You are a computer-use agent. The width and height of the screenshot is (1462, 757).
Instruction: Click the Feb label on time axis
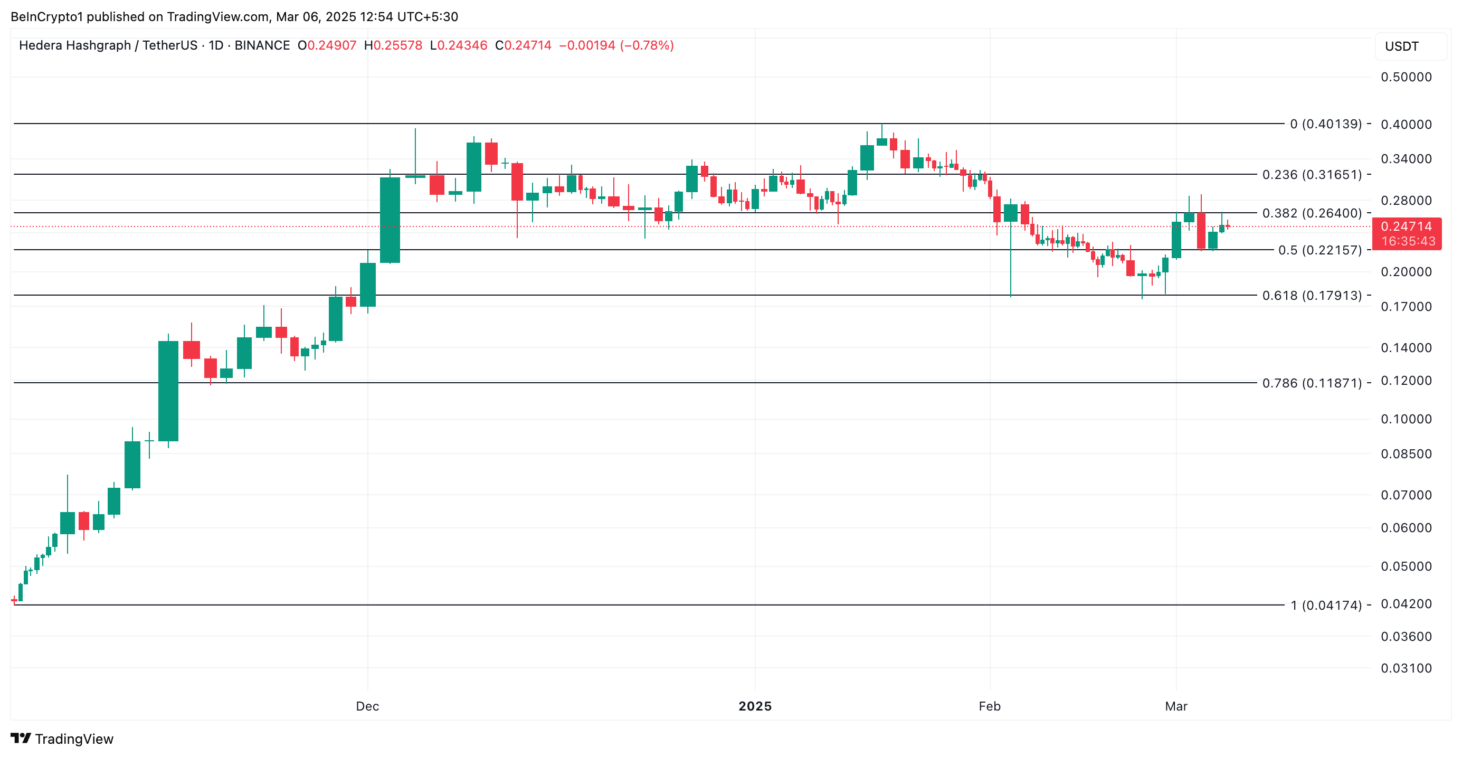click(x=989, y=706)
